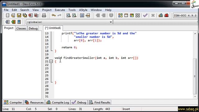The image size is (199, 112).
Task: Open the TDM-GCC 4.9.2 compiler dropdown
Action: (x=185, y=16)
